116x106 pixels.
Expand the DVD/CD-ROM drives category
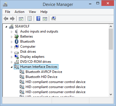coord(12,62)
